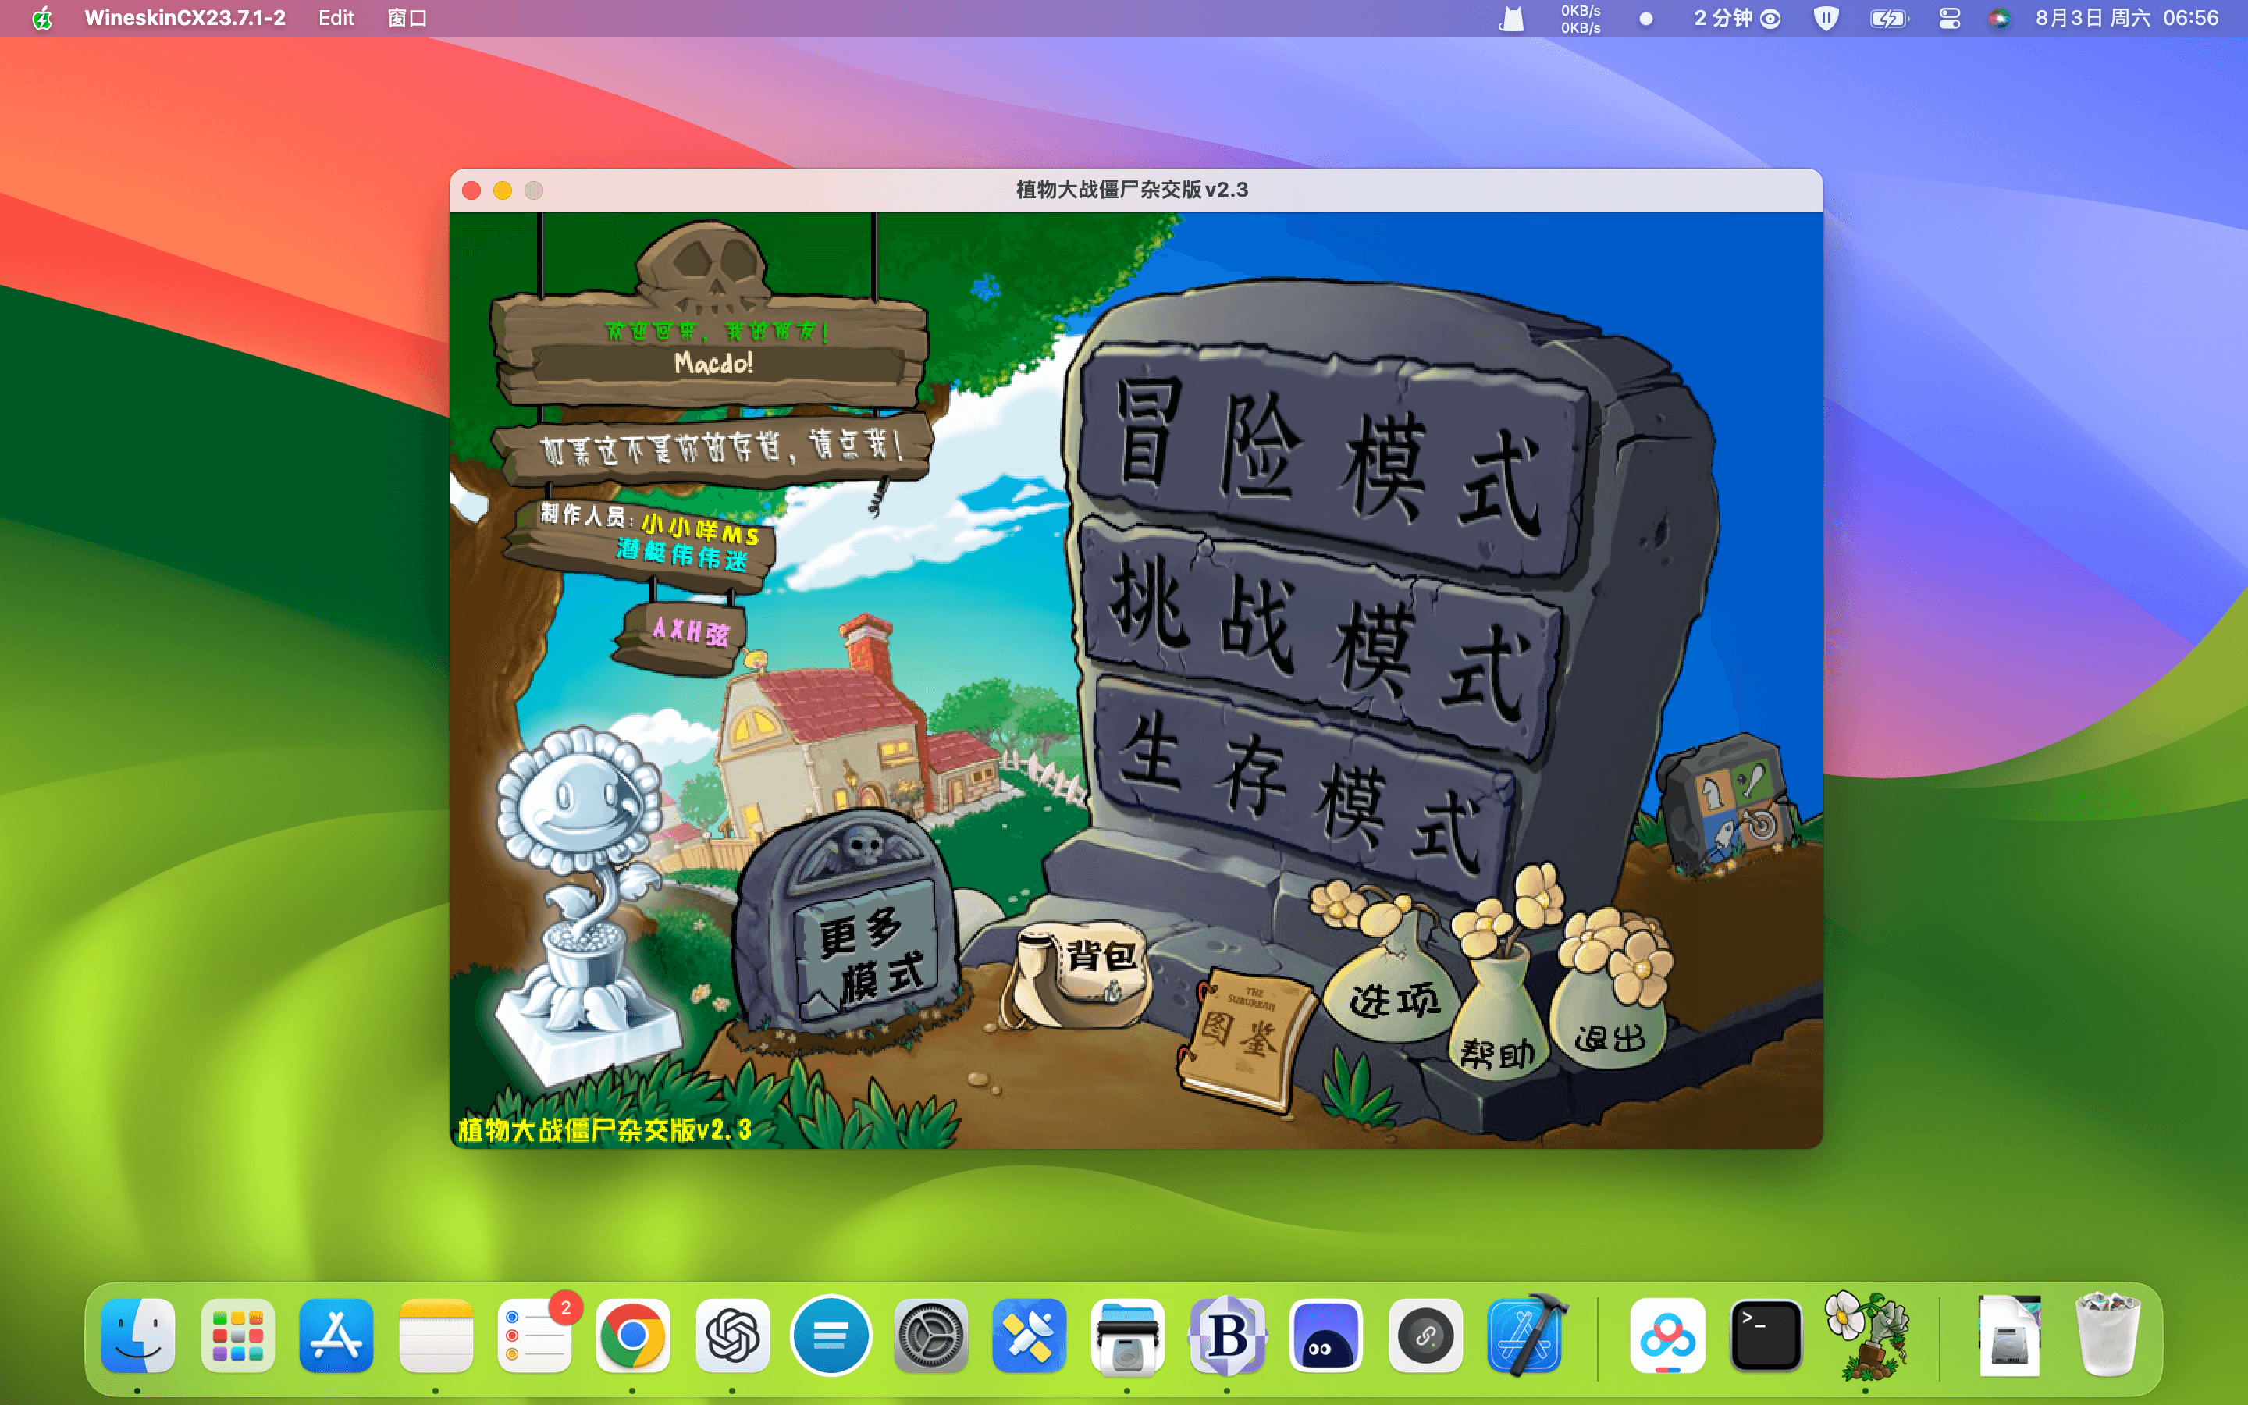2248x1405 pixels.
Task: Open the printer-scanner app in dock
Action: pyautogui.click(x=1128, y=1336)
